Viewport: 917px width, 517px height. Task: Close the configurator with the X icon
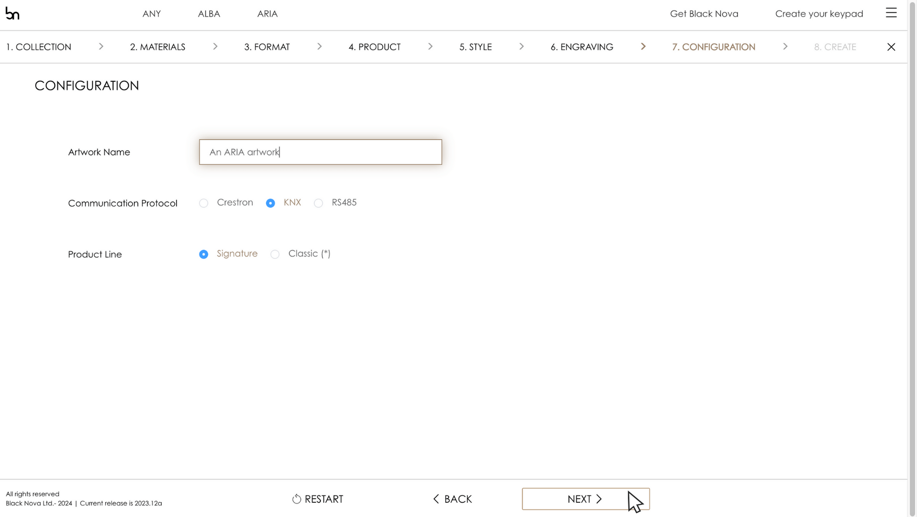point(891,47)
